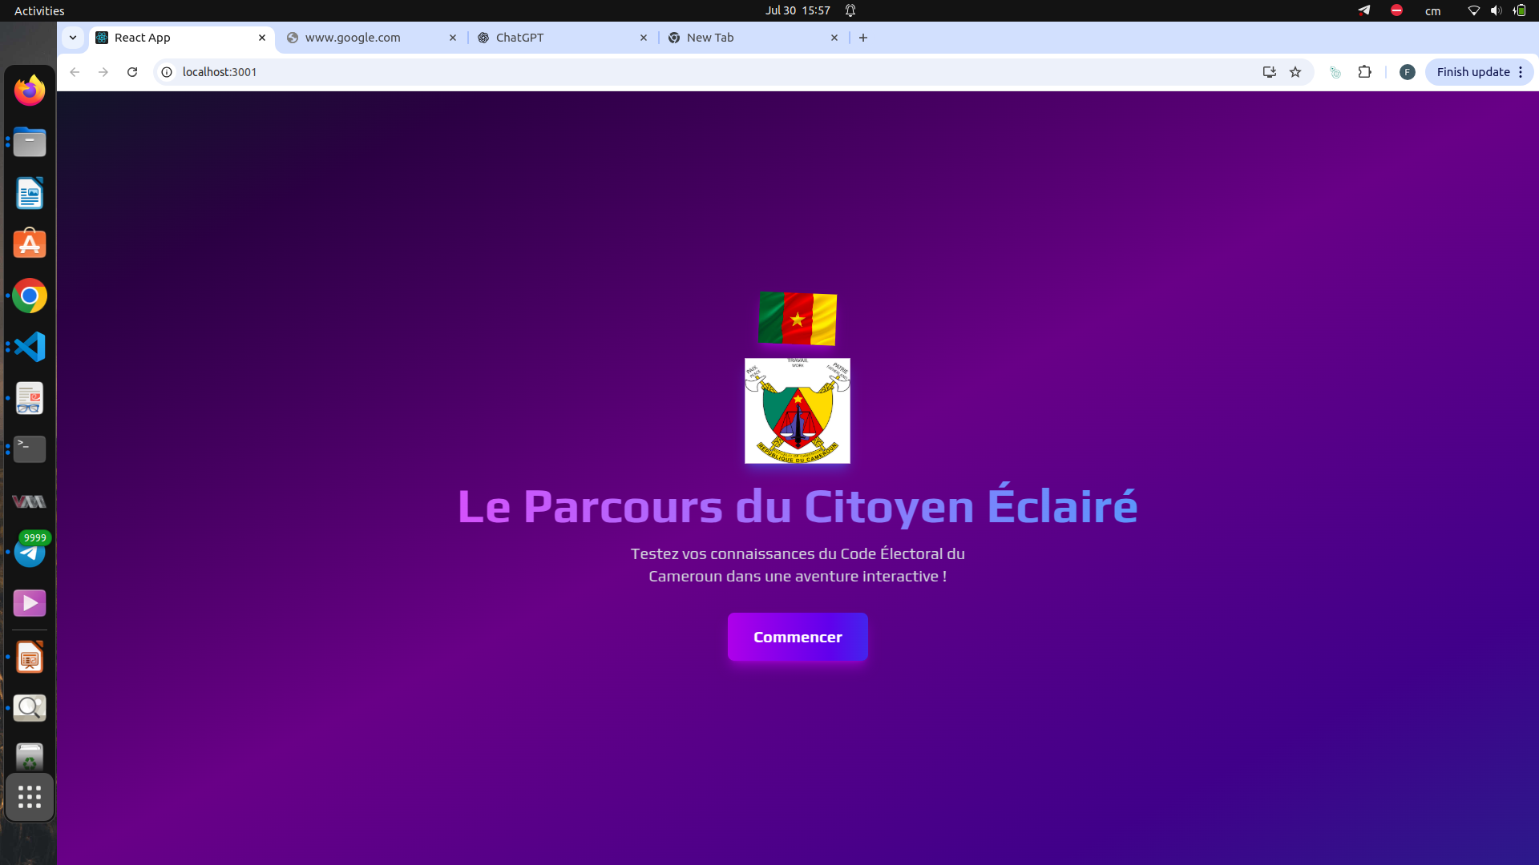Screen dimensions: 1539x865
Task: Open Visual Studio Code from the dock
Action: coord(30,347)
